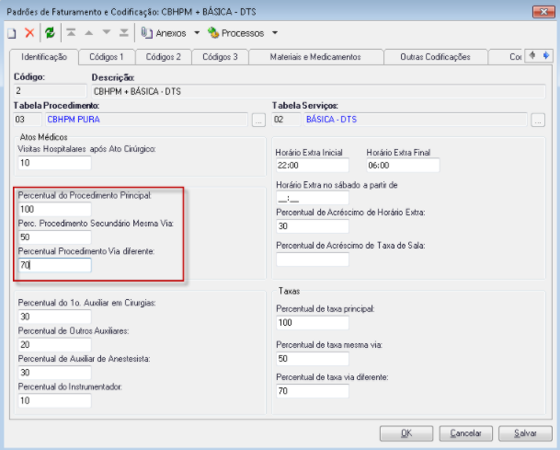Screen dimensions: 560x450
Task: Click Tabela Serviços code field 02
Action: pos(286,120)
